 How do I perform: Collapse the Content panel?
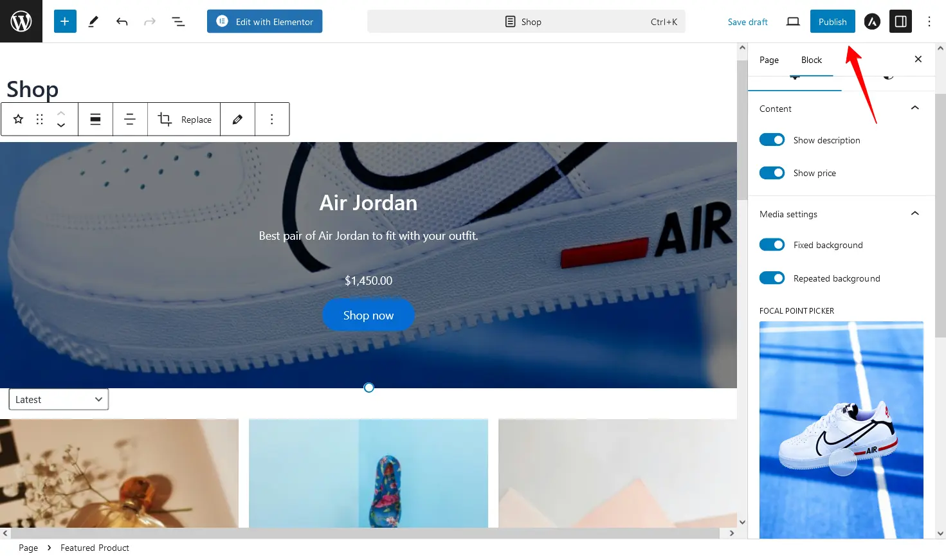[x=914, y=108]
